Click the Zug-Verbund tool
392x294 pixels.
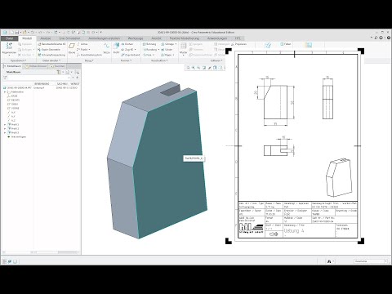[x=131, y=55]
